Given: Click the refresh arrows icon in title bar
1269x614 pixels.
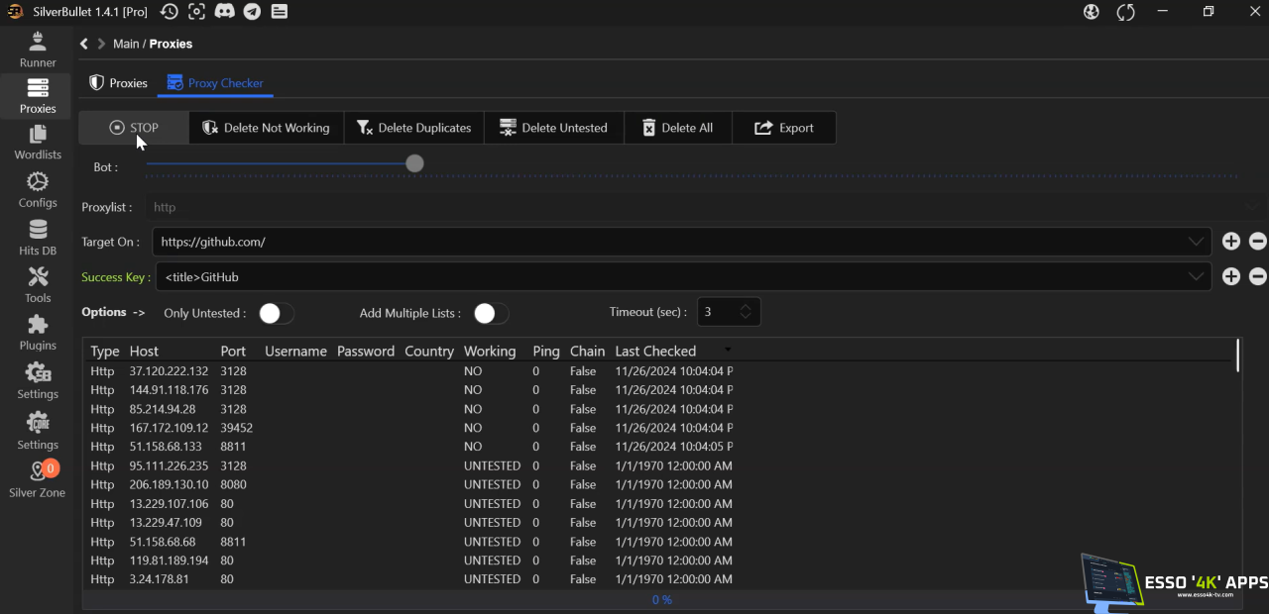Looking at the screenshot, I should click(x=1125, y=12).
